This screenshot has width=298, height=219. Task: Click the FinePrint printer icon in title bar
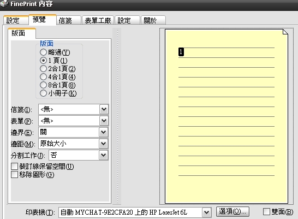pyautogui.click(x=4, y=3)
